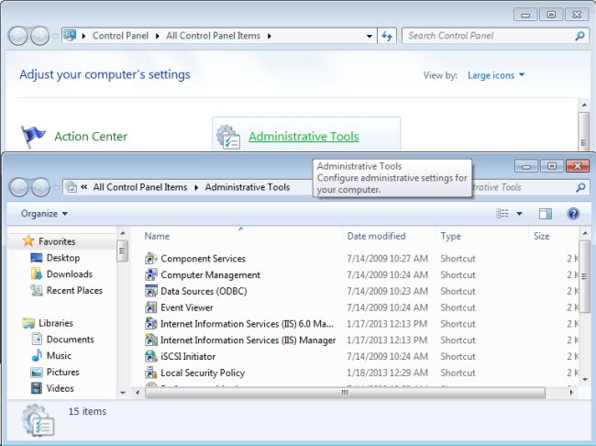This screenshot has height=446, width=596.
Task: Click the Component Services shortcut icon
Action: pos(151,259)
